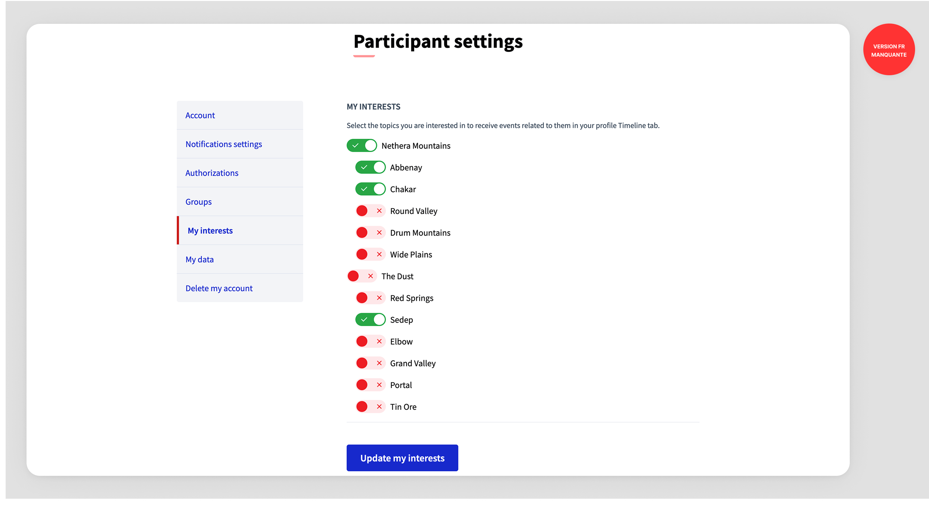Click the Participant settings heading
Screen dimensions: 929x505
(x=438, y=42)
